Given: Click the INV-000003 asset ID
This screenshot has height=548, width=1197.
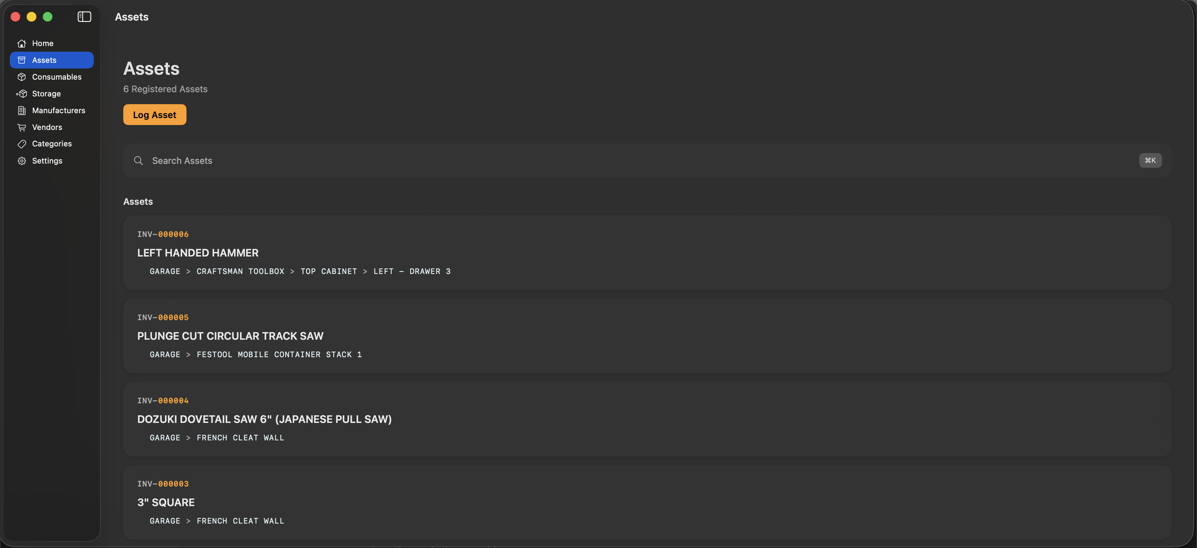Looking at the screenshot, I should click(163, 484).
